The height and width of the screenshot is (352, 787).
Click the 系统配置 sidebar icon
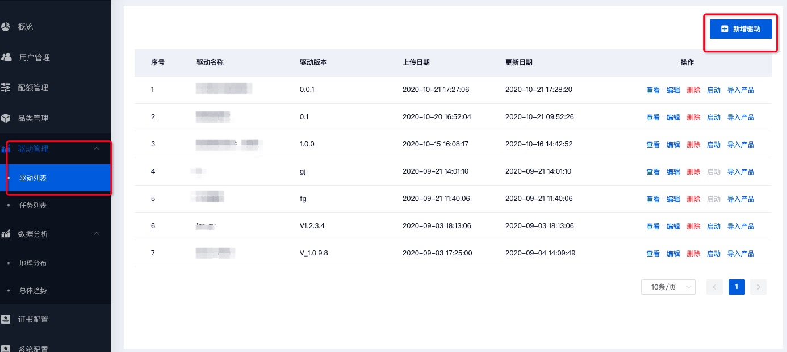[6, 349]
